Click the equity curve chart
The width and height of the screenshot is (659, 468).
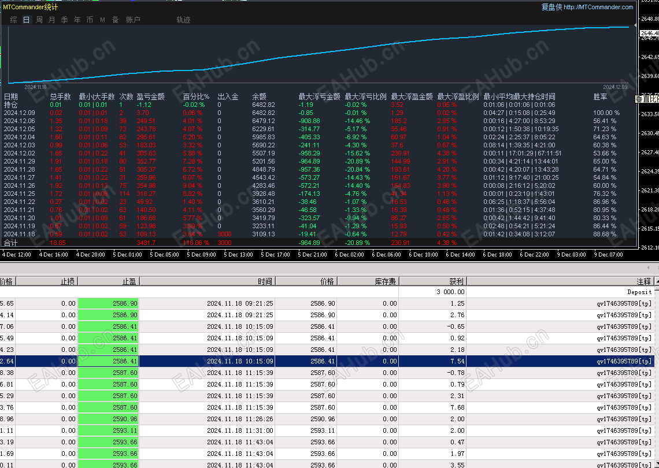[x=320, y=54]
